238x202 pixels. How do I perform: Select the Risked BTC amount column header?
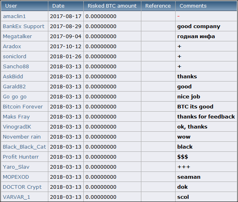pos(112,6)
